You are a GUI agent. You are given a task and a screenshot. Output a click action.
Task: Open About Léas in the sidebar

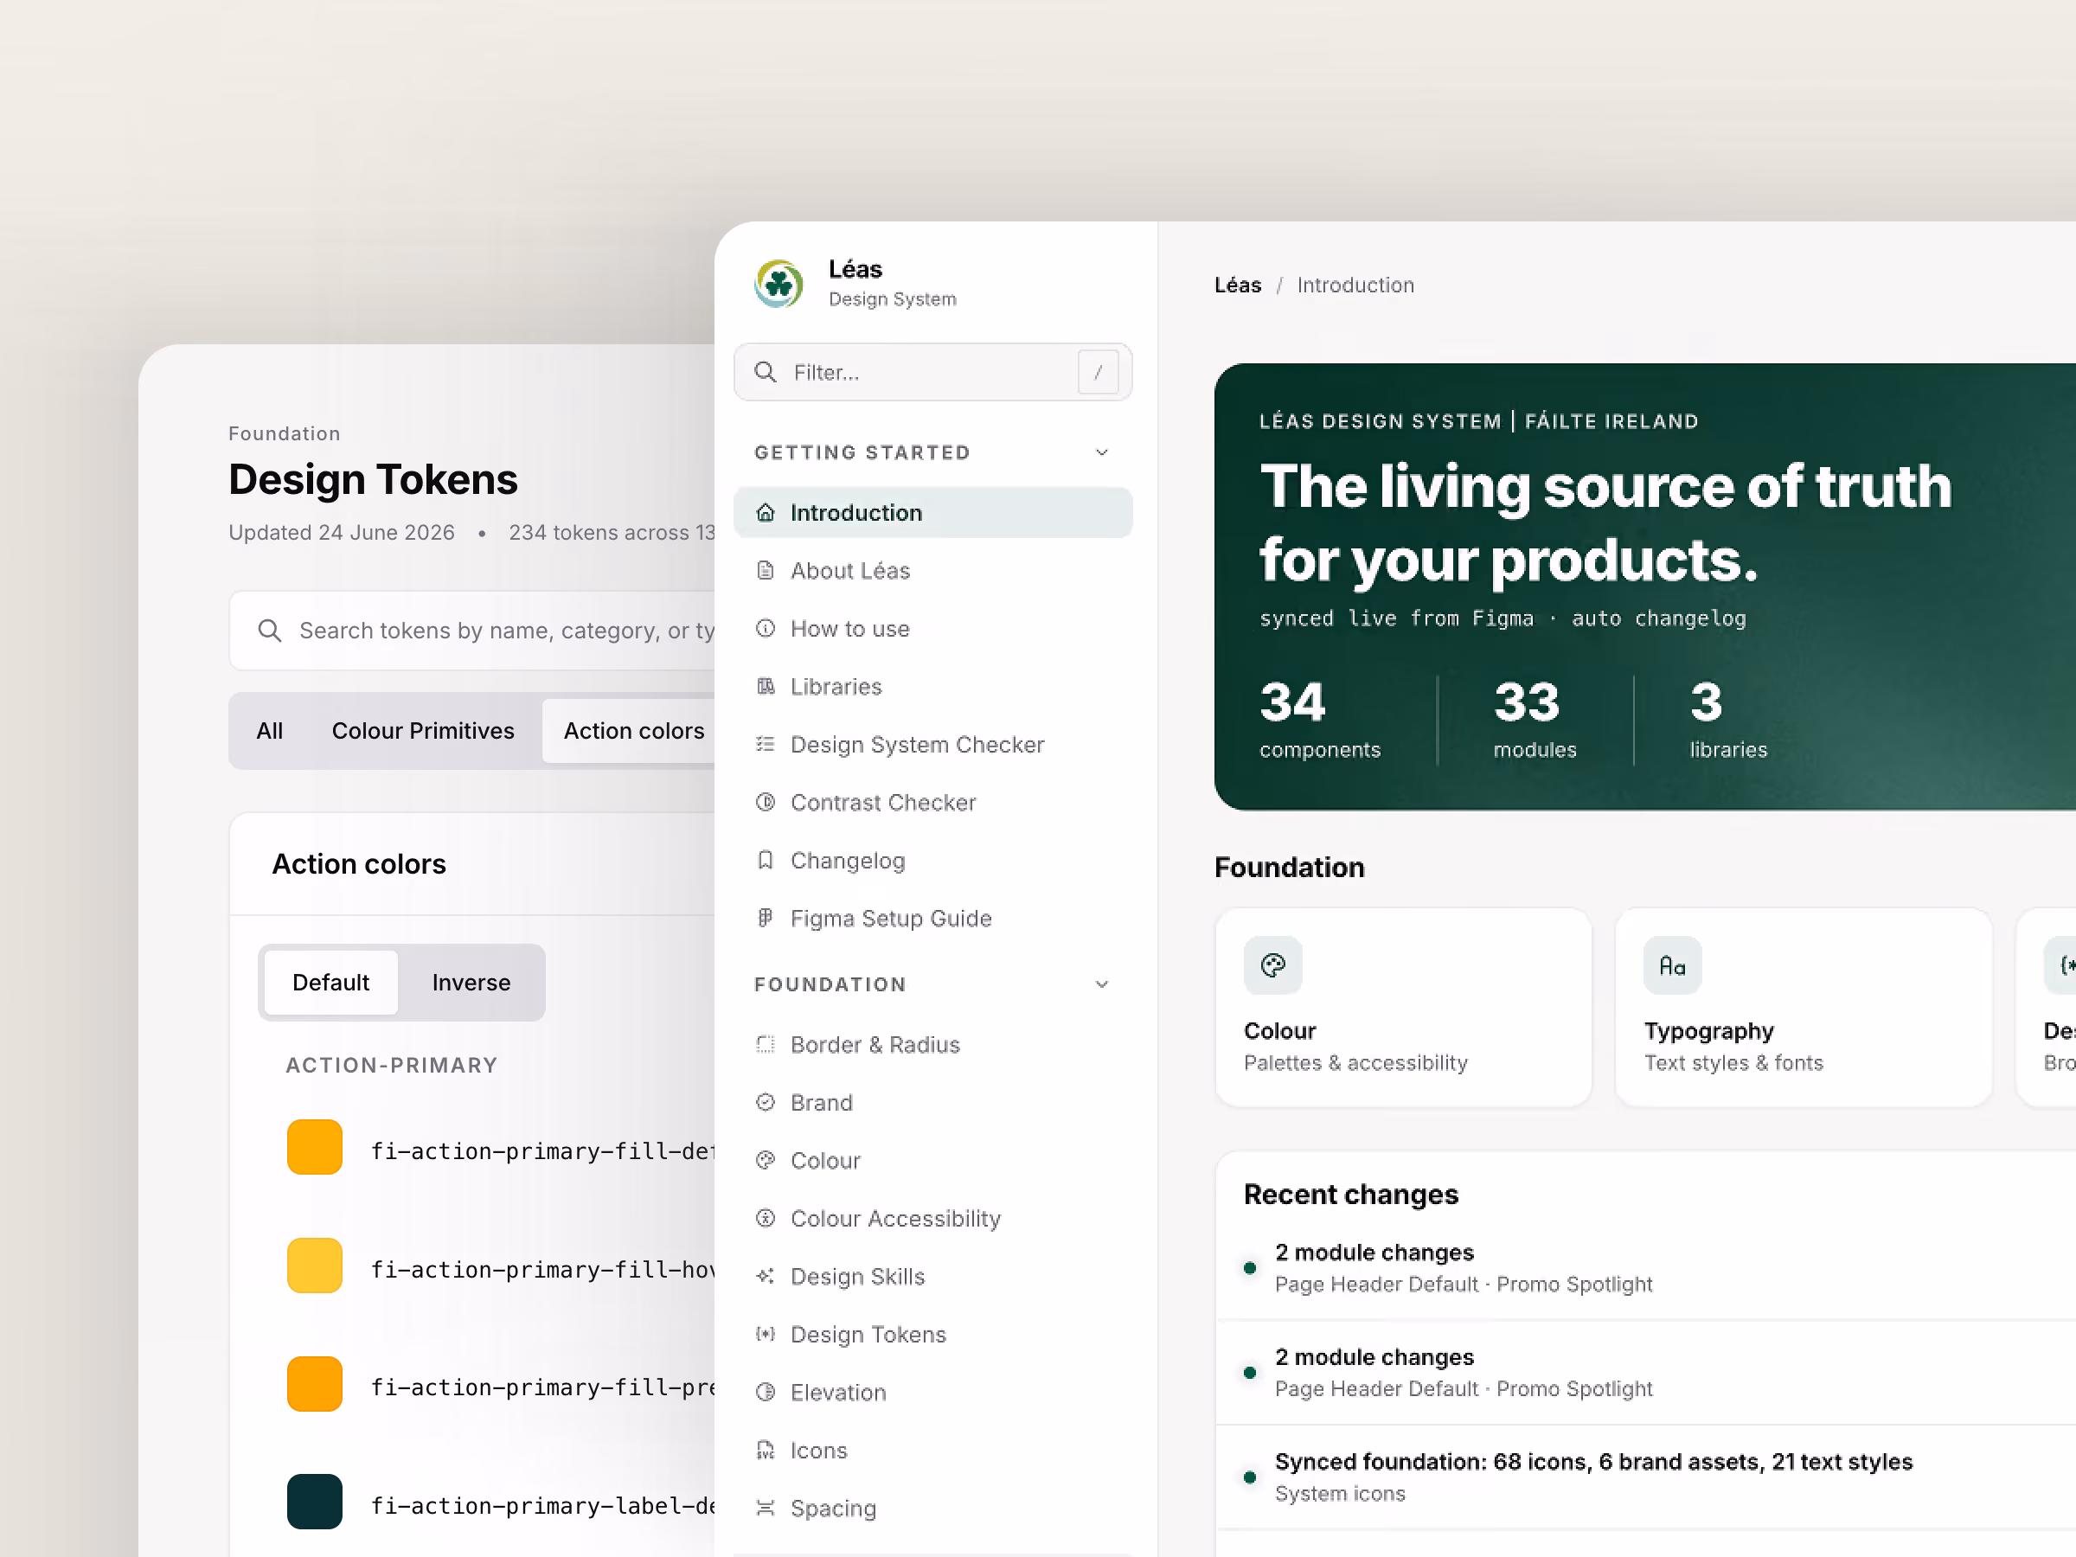(x=932, y=571)
